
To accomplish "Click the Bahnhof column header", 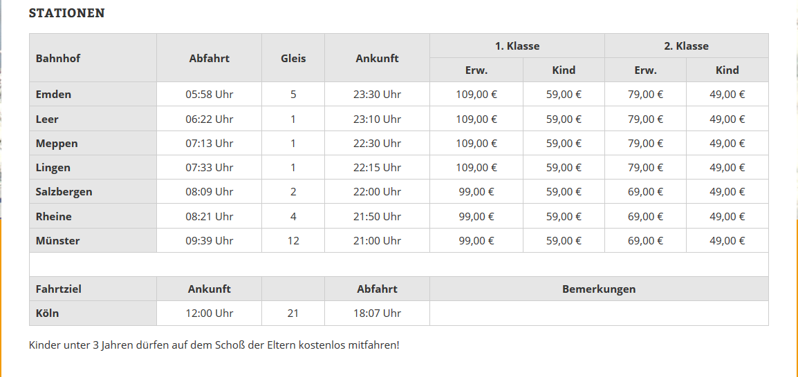I will coord(58,58).
